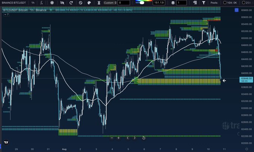The height and width of the screenshot is (152, 254).
Task: Adjust the heatmap intensity slider knob
Action: pyautogui.click(x=142, y=3)
